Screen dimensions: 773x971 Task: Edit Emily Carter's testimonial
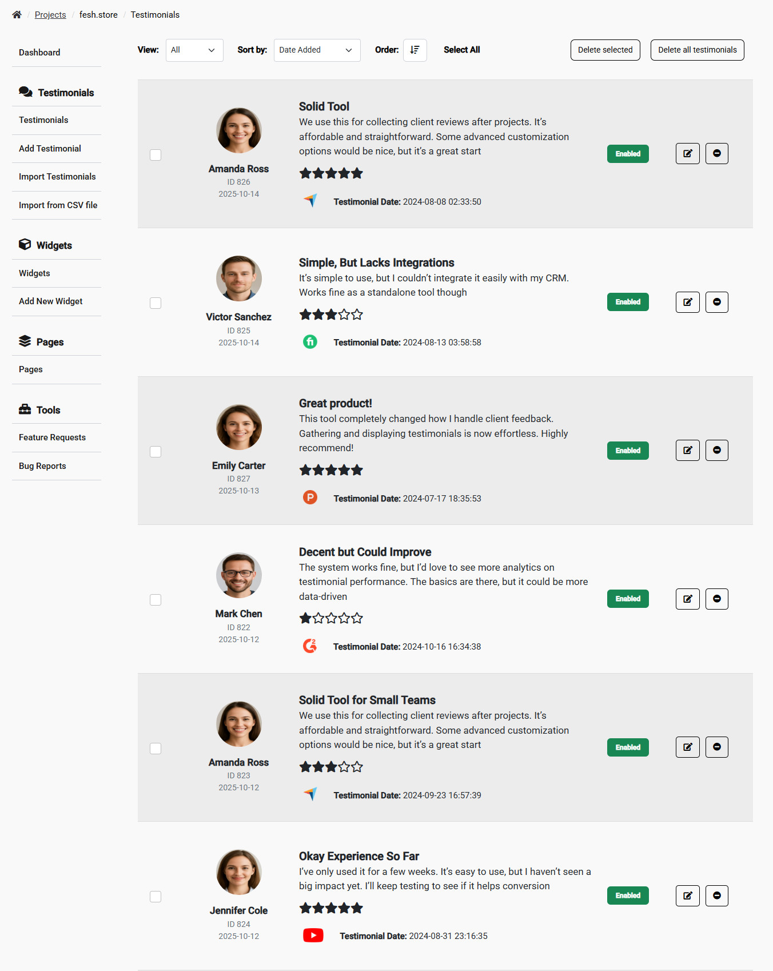click(687, 451)
